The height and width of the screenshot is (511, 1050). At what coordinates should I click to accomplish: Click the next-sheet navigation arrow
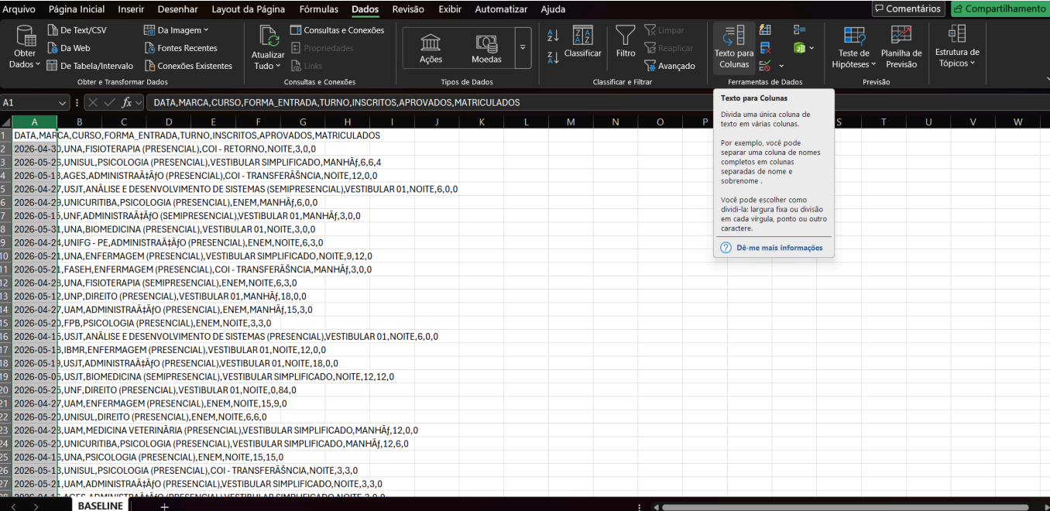(37, 506)
